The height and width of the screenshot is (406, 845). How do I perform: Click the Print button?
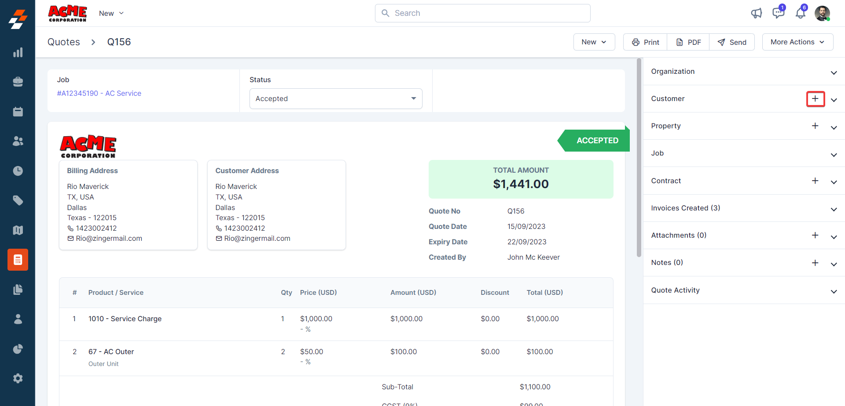(x=645, y=42)
